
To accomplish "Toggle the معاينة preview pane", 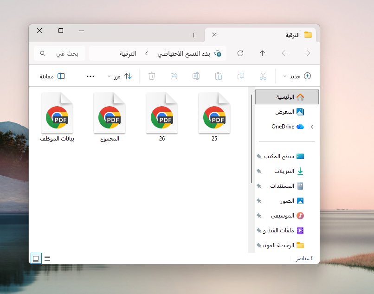I will coord(52,77).
